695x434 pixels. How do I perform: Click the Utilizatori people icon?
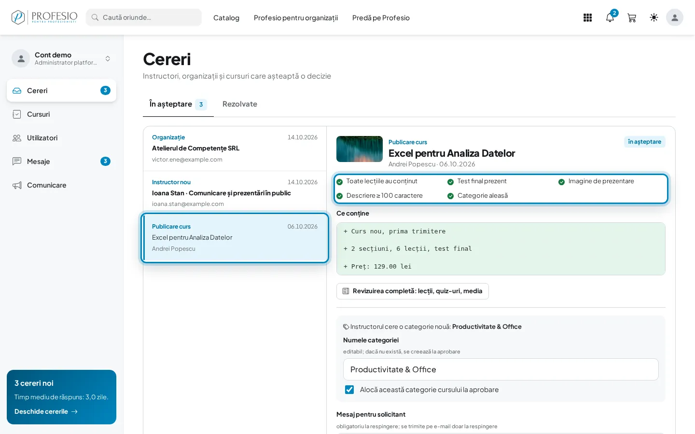click(x=17, y=138)
